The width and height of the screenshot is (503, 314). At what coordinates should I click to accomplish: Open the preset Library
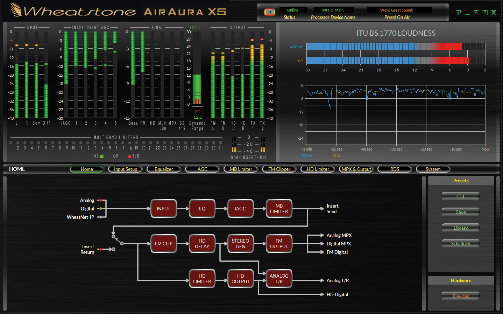(x=461, y=228)
